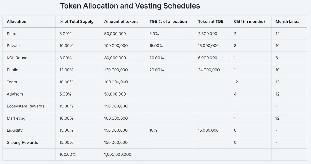Click the "Liquidity" row label

[x=15, y=130]
